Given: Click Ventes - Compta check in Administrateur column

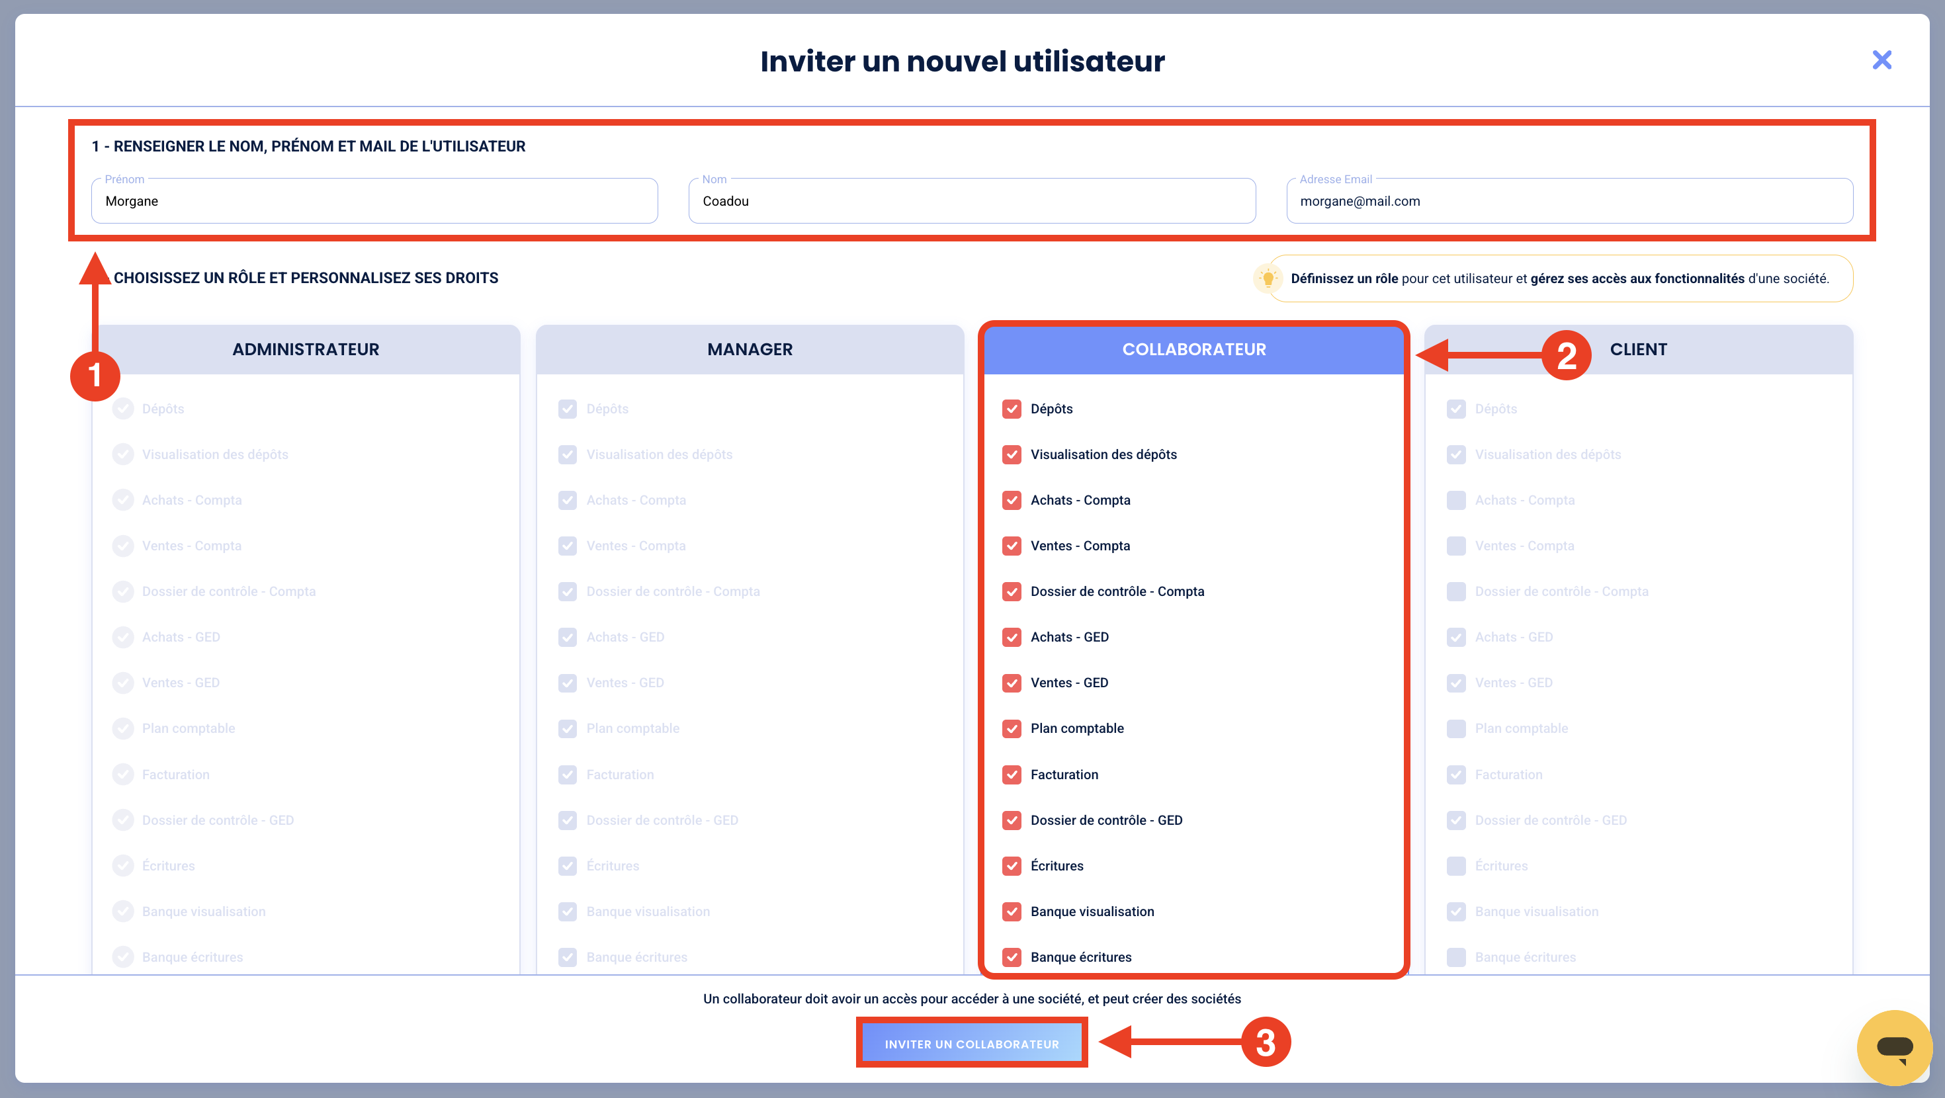Looking at the screenshot, I should click(x=123, y=546).
